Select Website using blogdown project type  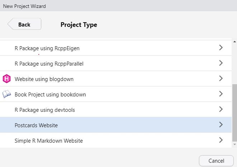pyautogui.click(x=44, y=79)
